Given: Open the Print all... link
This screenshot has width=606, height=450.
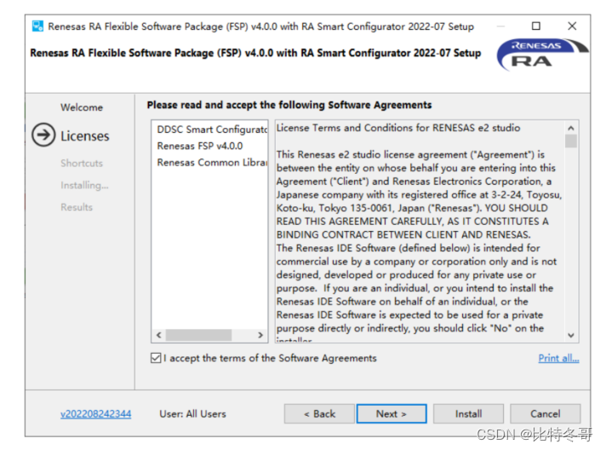Looking at the screenshot, I should click(x=558, y=358).
